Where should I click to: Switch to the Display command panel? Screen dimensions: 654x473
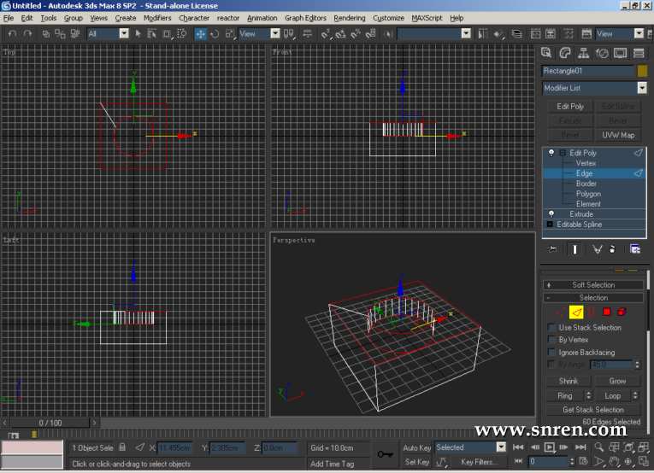(x=620, y=53)
